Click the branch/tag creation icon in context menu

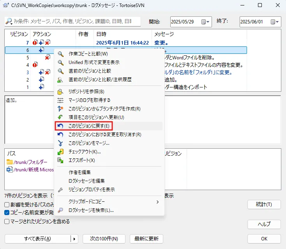(x=60, y=109)
